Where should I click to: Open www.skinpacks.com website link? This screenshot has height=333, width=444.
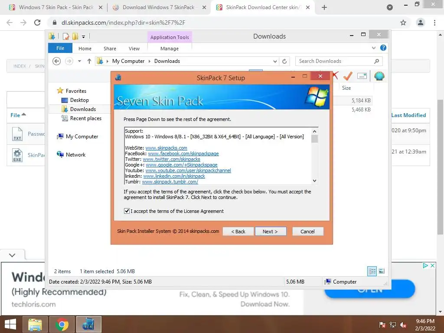point(166,148)
